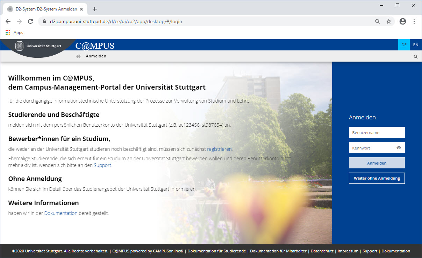422x258 pixels.
Task: Focus the Kennwort password field
Action: click(x=377, y=148)
